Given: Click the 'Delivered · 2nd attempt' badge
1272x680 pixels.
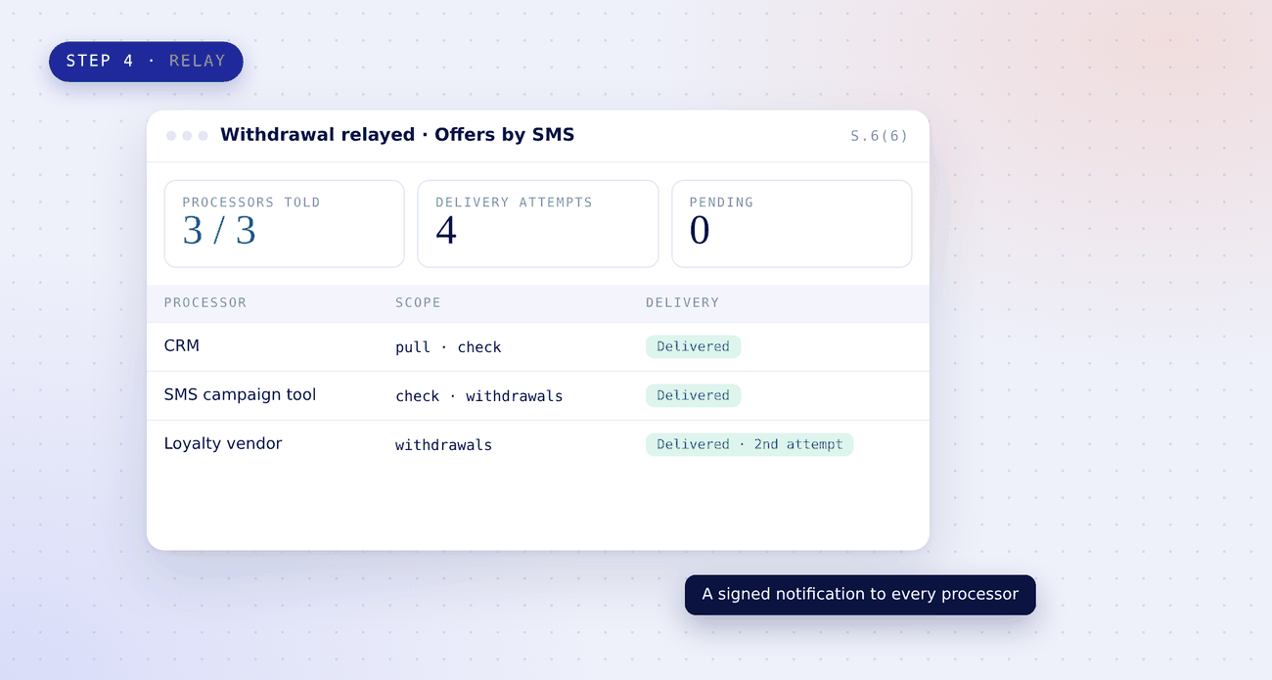Looking at the screenshot, I should [x=750, y=444].
